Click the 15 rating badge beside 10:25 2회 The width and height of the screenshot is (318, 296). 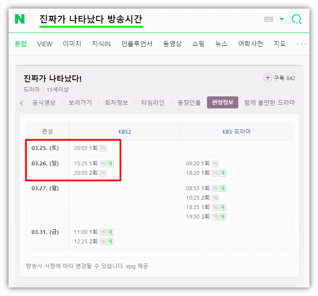point(215,198)
